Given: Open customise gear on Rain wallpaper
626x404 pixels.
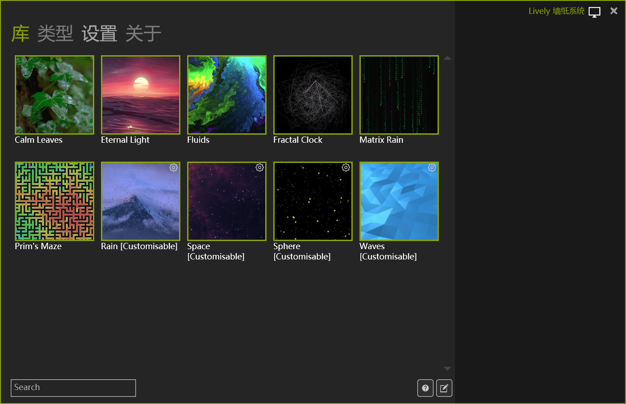Looking at the screenshot, I should 174,167.
